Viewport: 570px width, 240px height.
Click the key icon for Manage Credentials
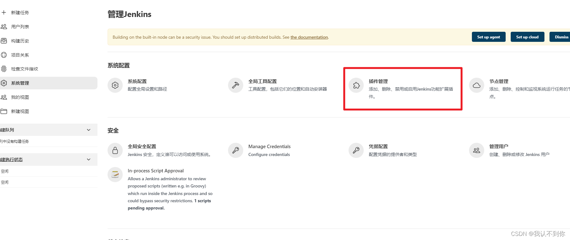(236, 150)
